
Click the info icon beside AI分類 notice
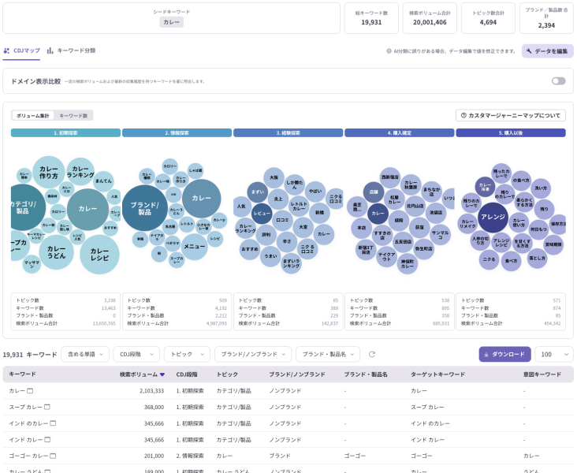point(389,51)
